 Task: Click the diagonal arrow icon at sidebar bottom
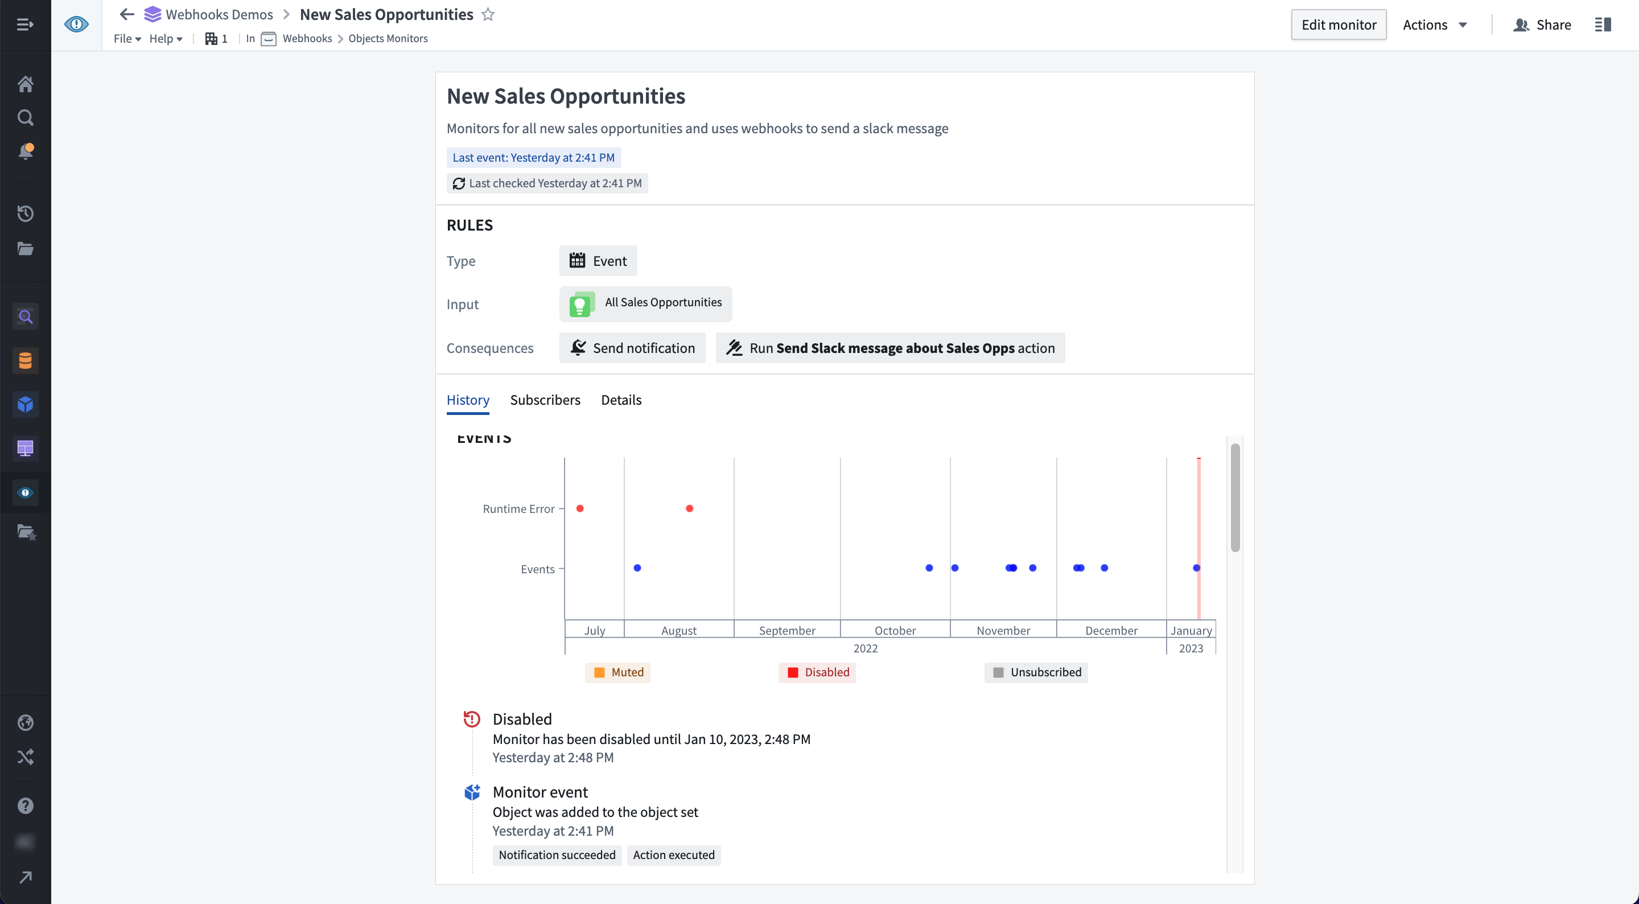pyautogui.click(x=25, y=877)
